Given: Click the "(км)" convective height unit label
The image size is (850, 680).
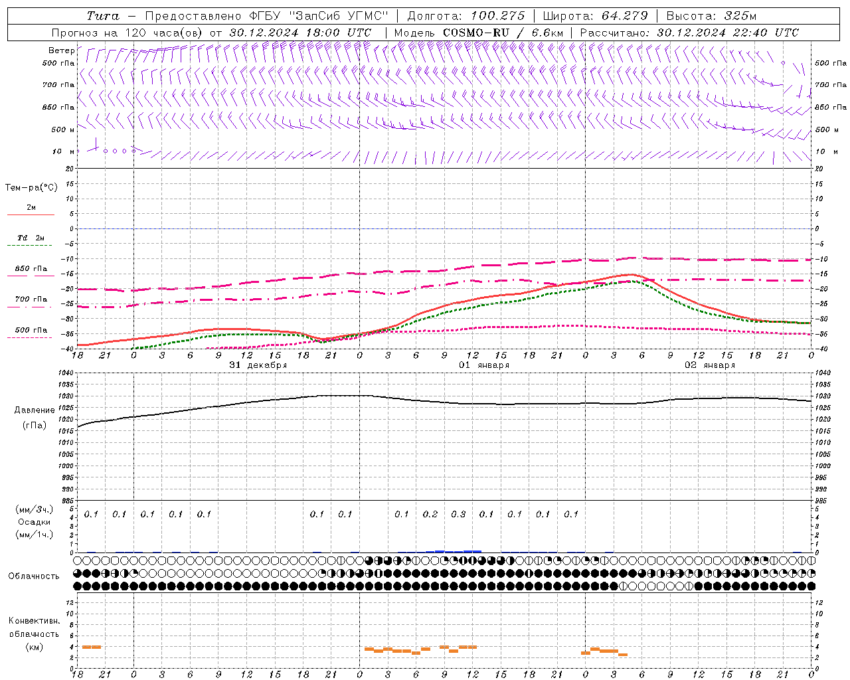Looking at the screenshot, I should [x=35, y=647].
